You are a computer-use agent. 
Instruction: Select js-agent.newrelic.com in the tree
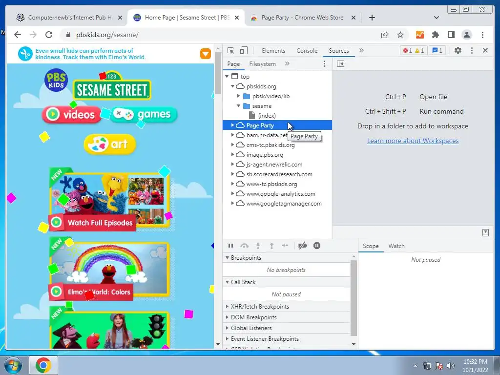(x=274, y=165)
